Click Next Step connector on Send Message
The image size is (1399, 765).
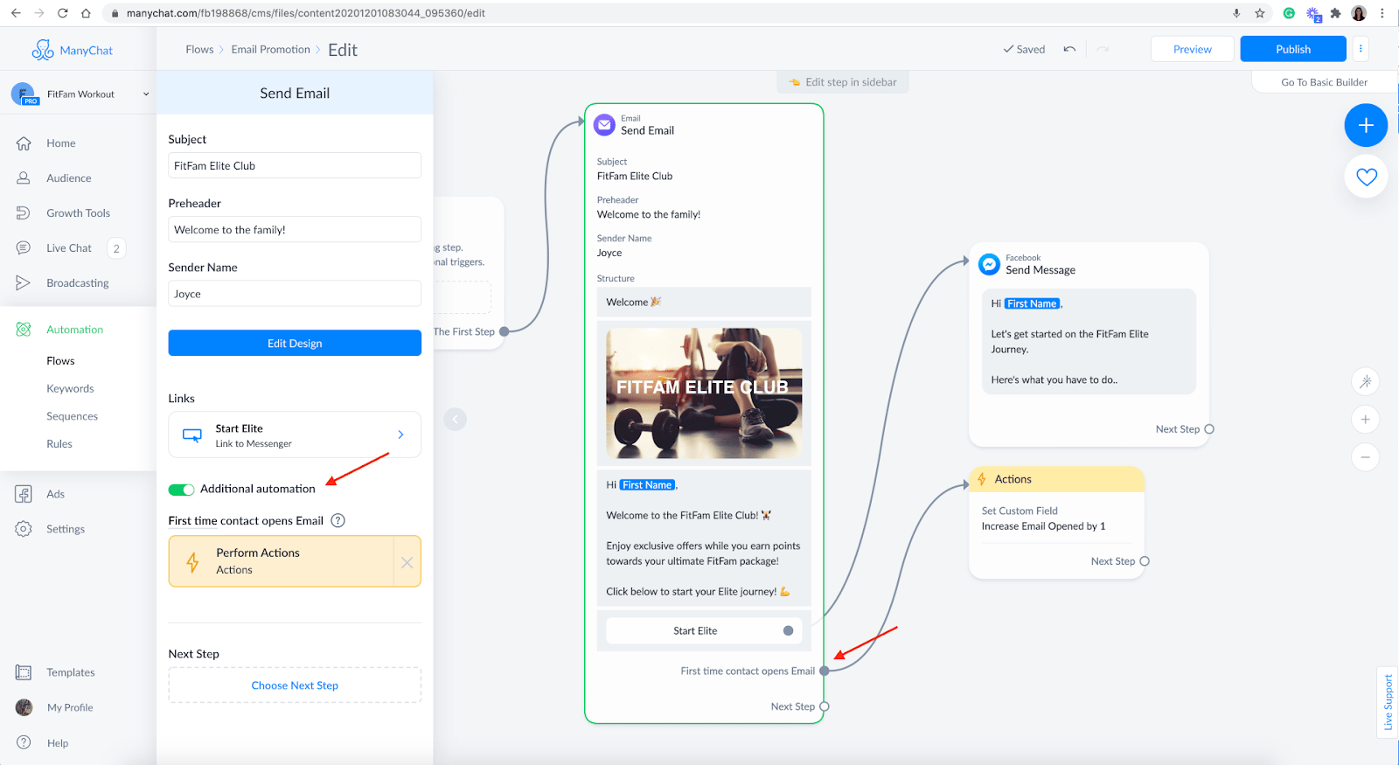coord(1209,429)
